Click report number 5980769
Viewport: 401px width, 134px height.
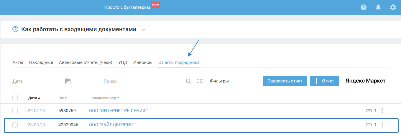pos(67,111)
